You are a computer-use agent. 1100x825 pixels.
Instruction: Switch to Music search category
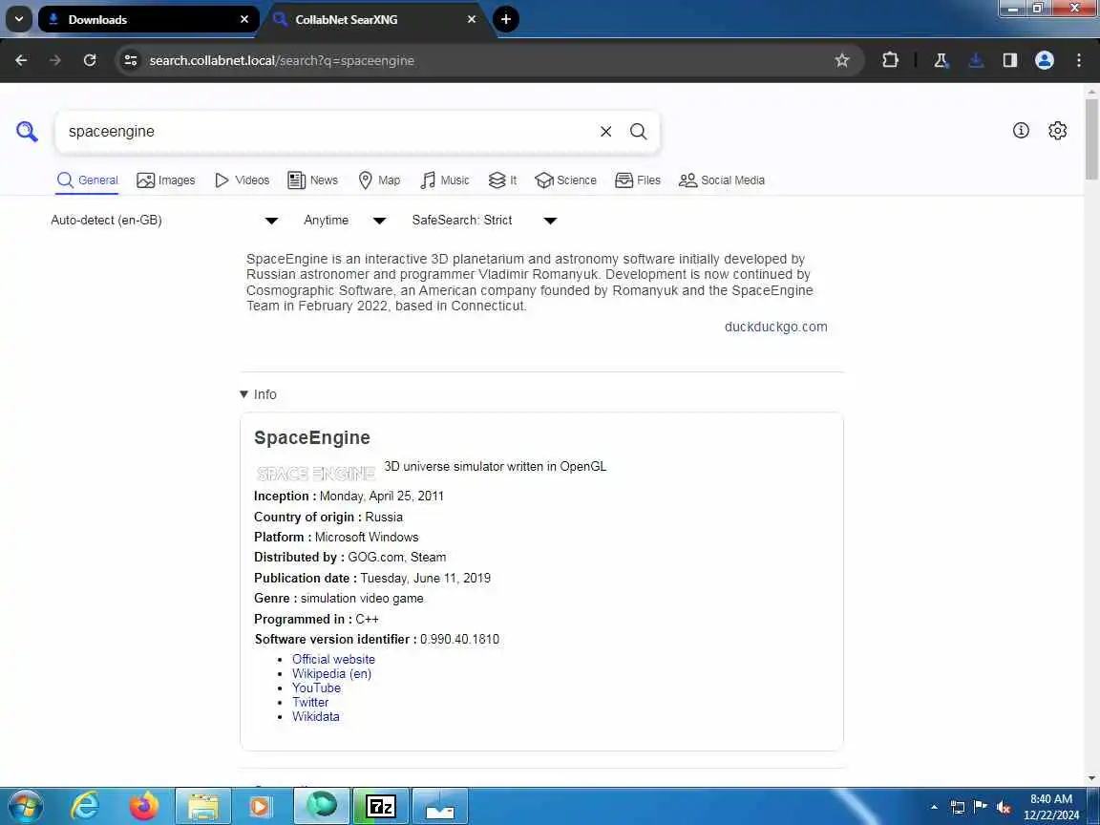click(x=445, y=180)
